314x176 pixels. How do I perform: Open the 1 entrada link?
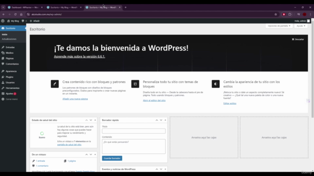pyautogui.click(x=40, y=161)
